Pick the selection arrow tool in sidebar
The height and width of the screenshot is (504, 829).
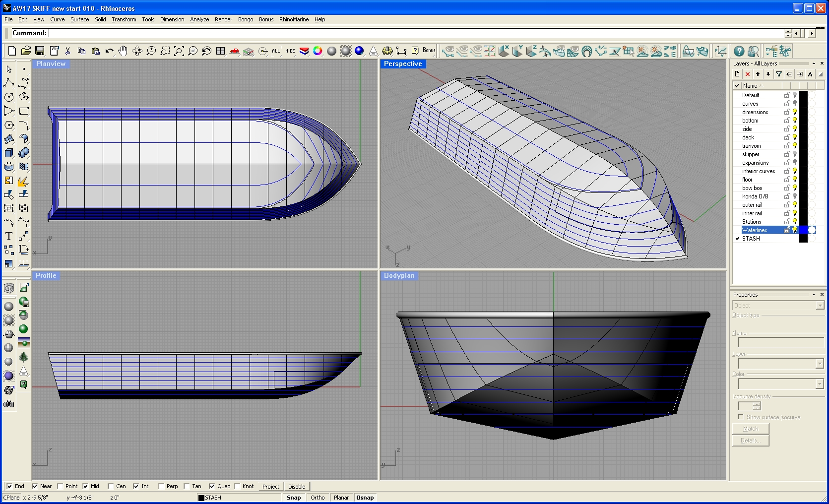click(x=8, y=69)
